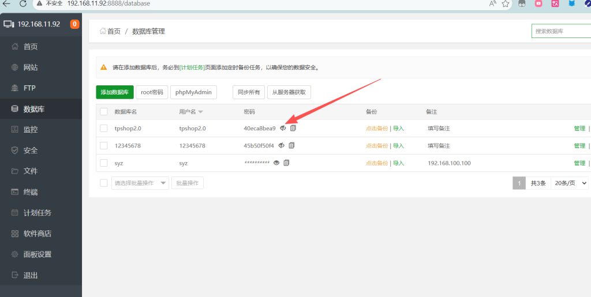Go to 软件商店 in sidebar

pyautogui.click(x=38, y=234)
